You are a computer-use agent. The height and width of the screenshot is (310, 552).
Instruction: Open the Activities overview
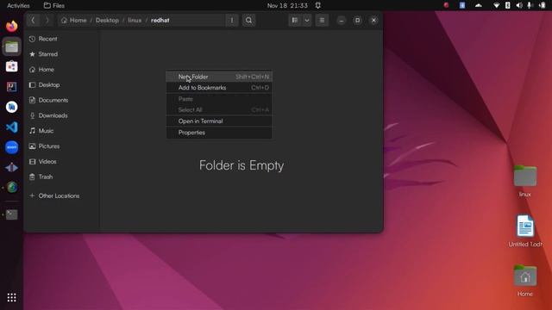(18, 6)
